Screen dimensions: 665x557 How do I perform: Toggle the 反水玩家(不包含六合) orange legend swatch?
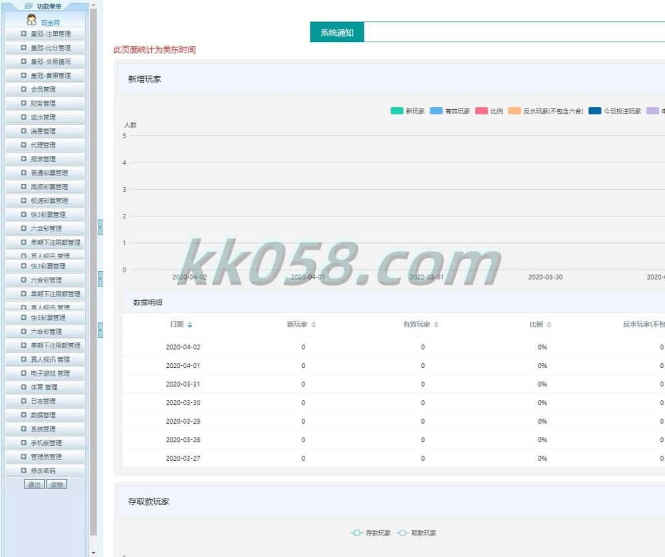click(514, 110)
